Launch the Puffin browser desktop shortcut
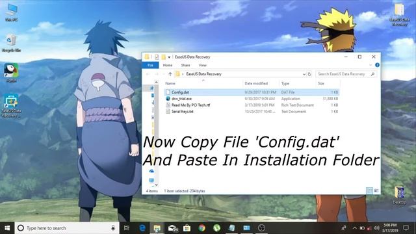The height and width of the screenshot is (234, 416). point(11,72)
